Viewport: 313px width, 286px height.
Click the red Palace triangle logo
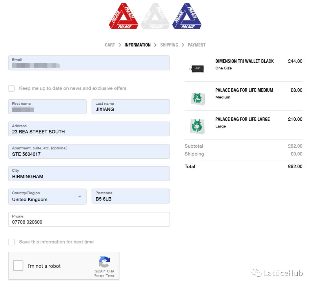click(x=124, y=16)
